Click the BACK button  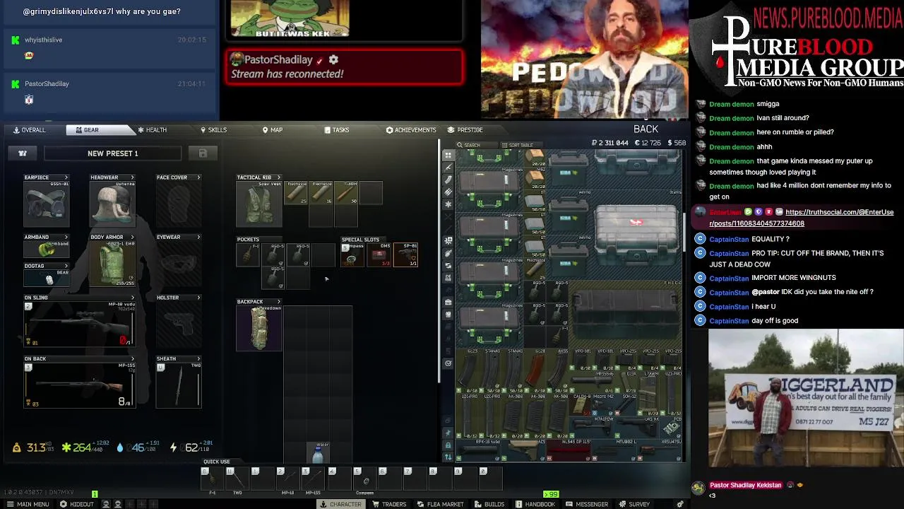(646, 129)
